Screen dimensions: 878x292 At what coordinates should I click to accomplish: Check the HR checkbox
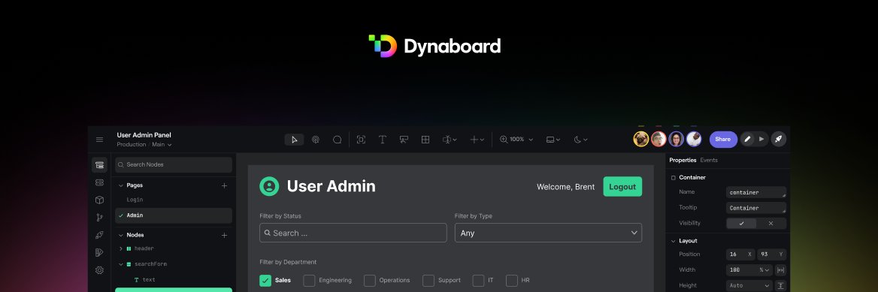click(512, 280)
